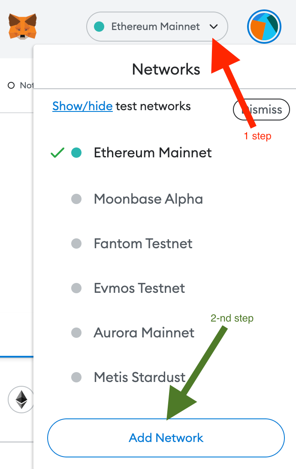Select Aurora Mainnet network
The width and height of the screenshot is (296, 469).
(144, 333)
